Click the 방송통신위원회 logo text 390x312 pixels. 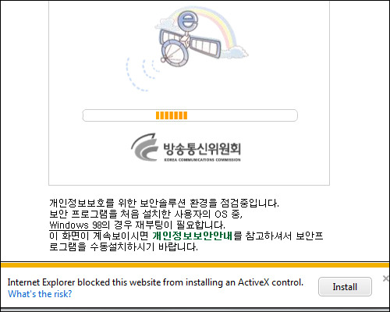[x=202, y=148]
